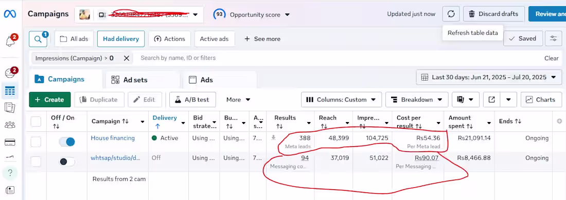Image resolution: width=566 pixels, height=200 pixels.
Task: Toggle House financing campaign off
Action: [67, 142]
